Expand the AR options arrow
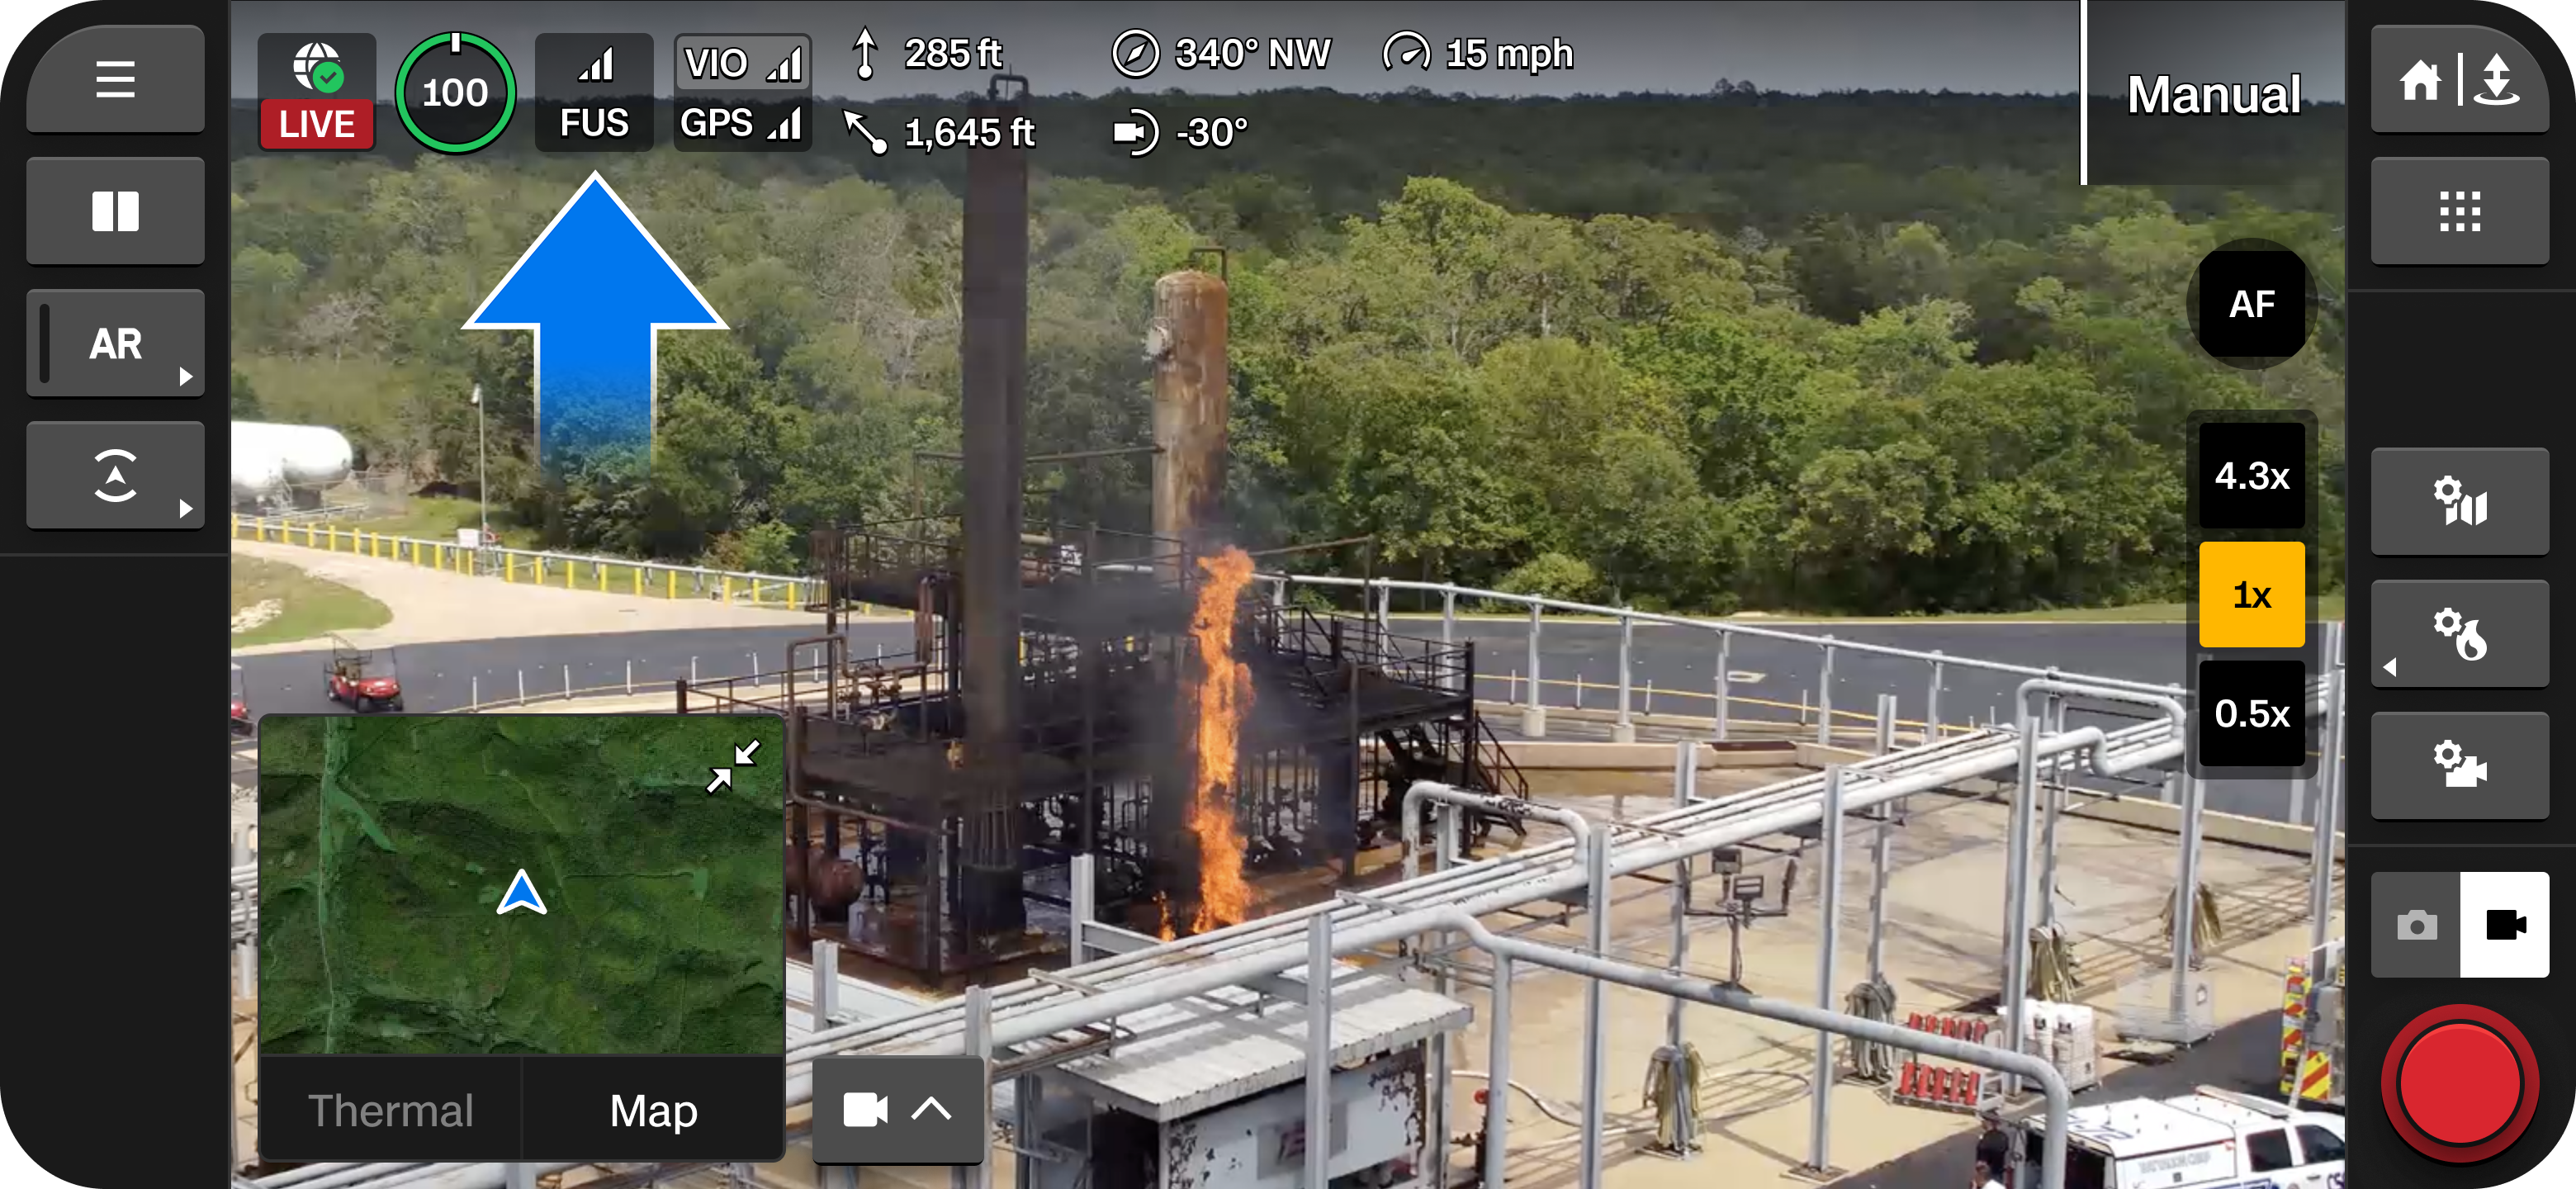The image size is (2576, 1189). [185, 376]
